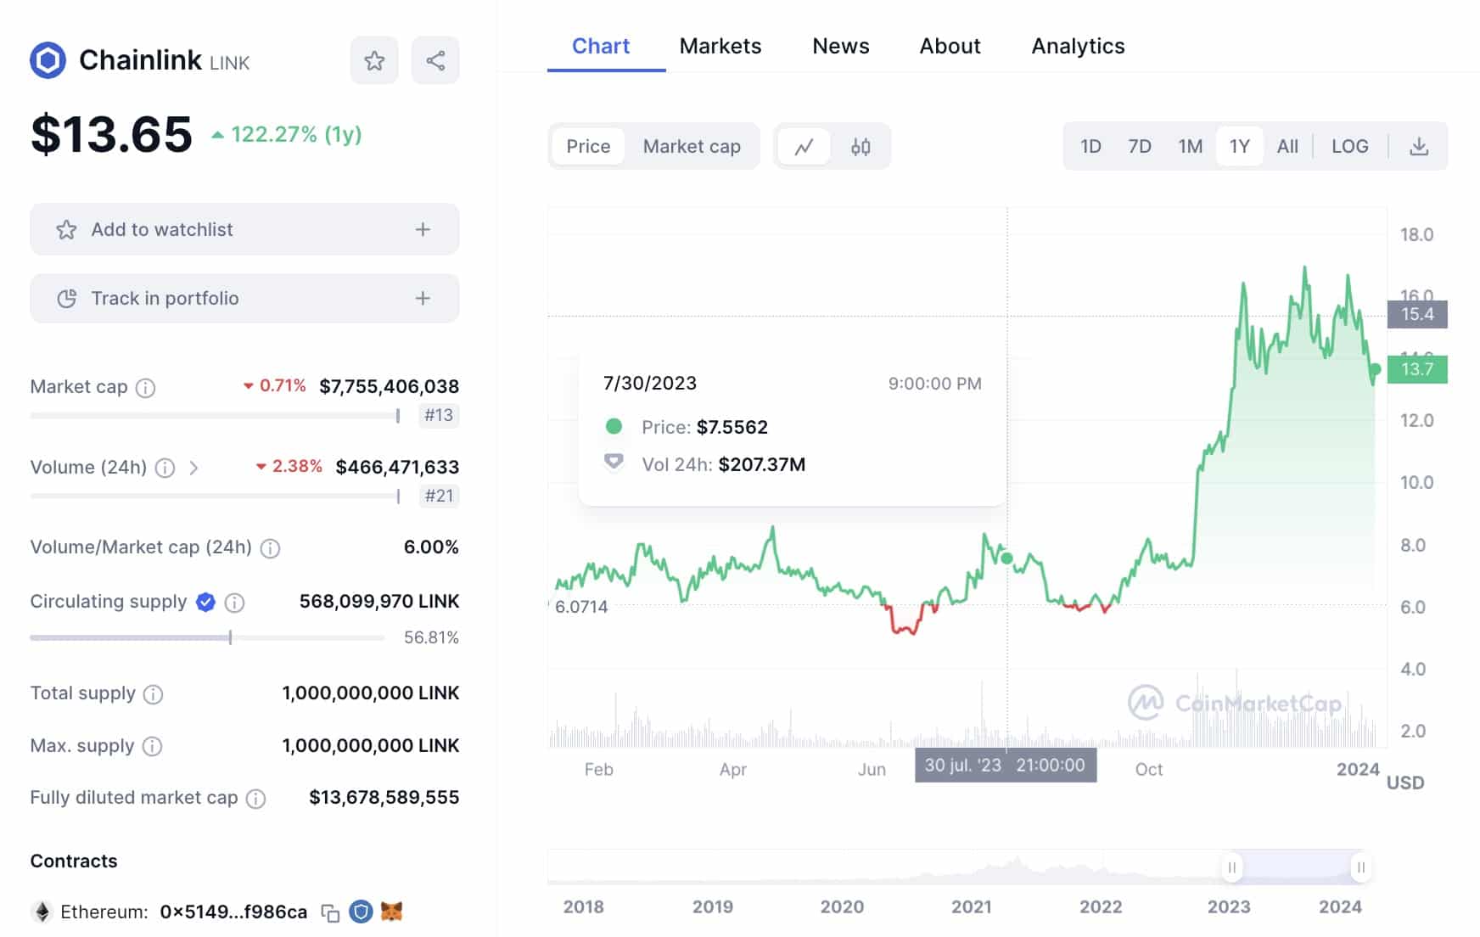Click market cap value $7,755,406,038
Screen dimensions: 1480x937
(x=389, y=386)
